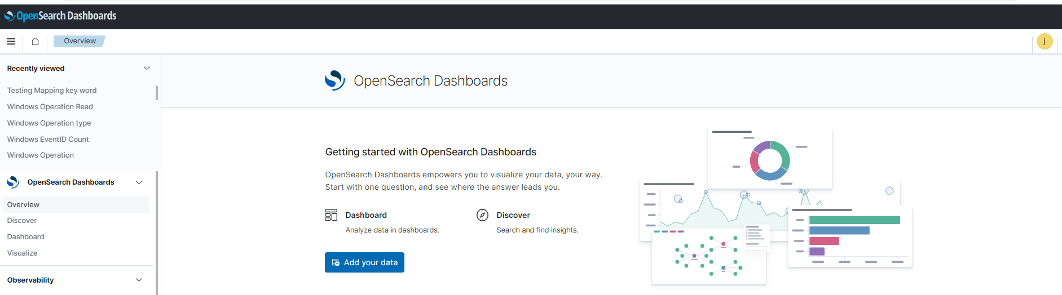The width and height of the screenshot is (1062, 295).
Task: Click the Discover compass icon
Action: pyautogui.click(x=482, y=215)
